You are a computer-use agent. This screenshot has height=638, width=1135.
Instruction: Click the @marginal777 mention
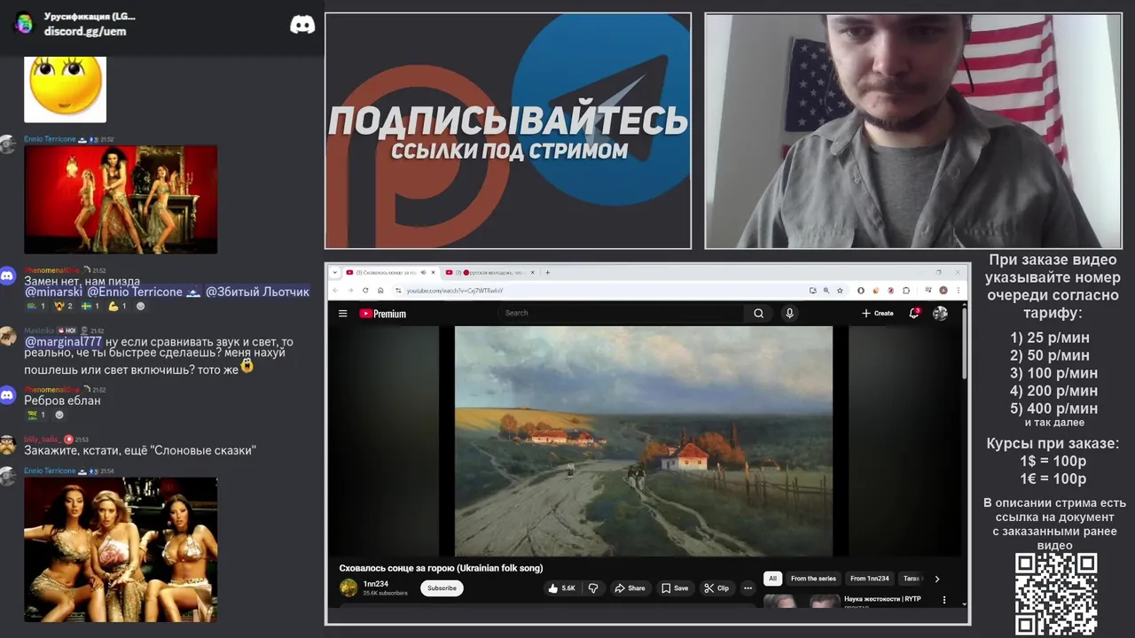click(x=63, y=341)
